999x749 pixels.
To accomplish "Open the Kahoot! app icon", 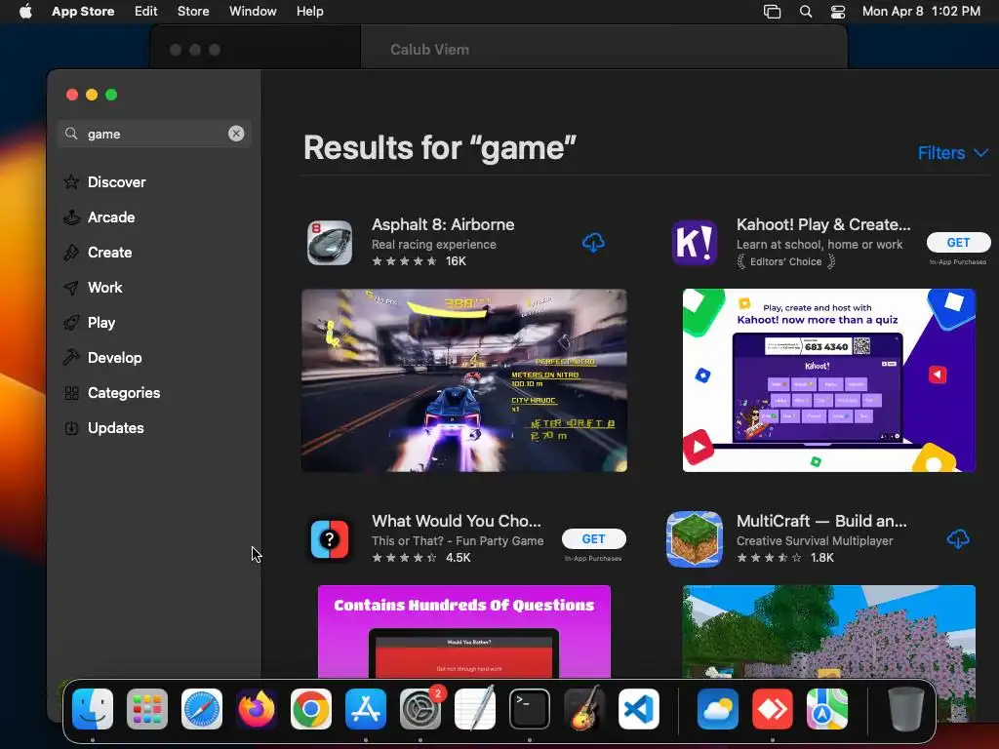I will point(695,243).
